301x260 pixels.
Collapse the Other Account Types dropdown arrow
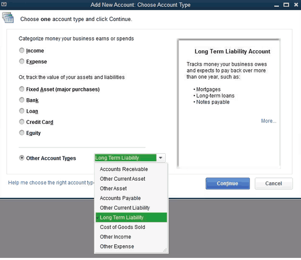pyautogui.click(x=160, y=158)
